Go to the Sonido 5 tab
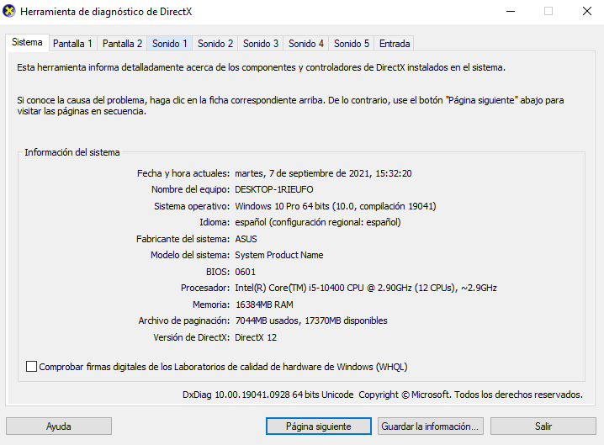 point(352,44)
